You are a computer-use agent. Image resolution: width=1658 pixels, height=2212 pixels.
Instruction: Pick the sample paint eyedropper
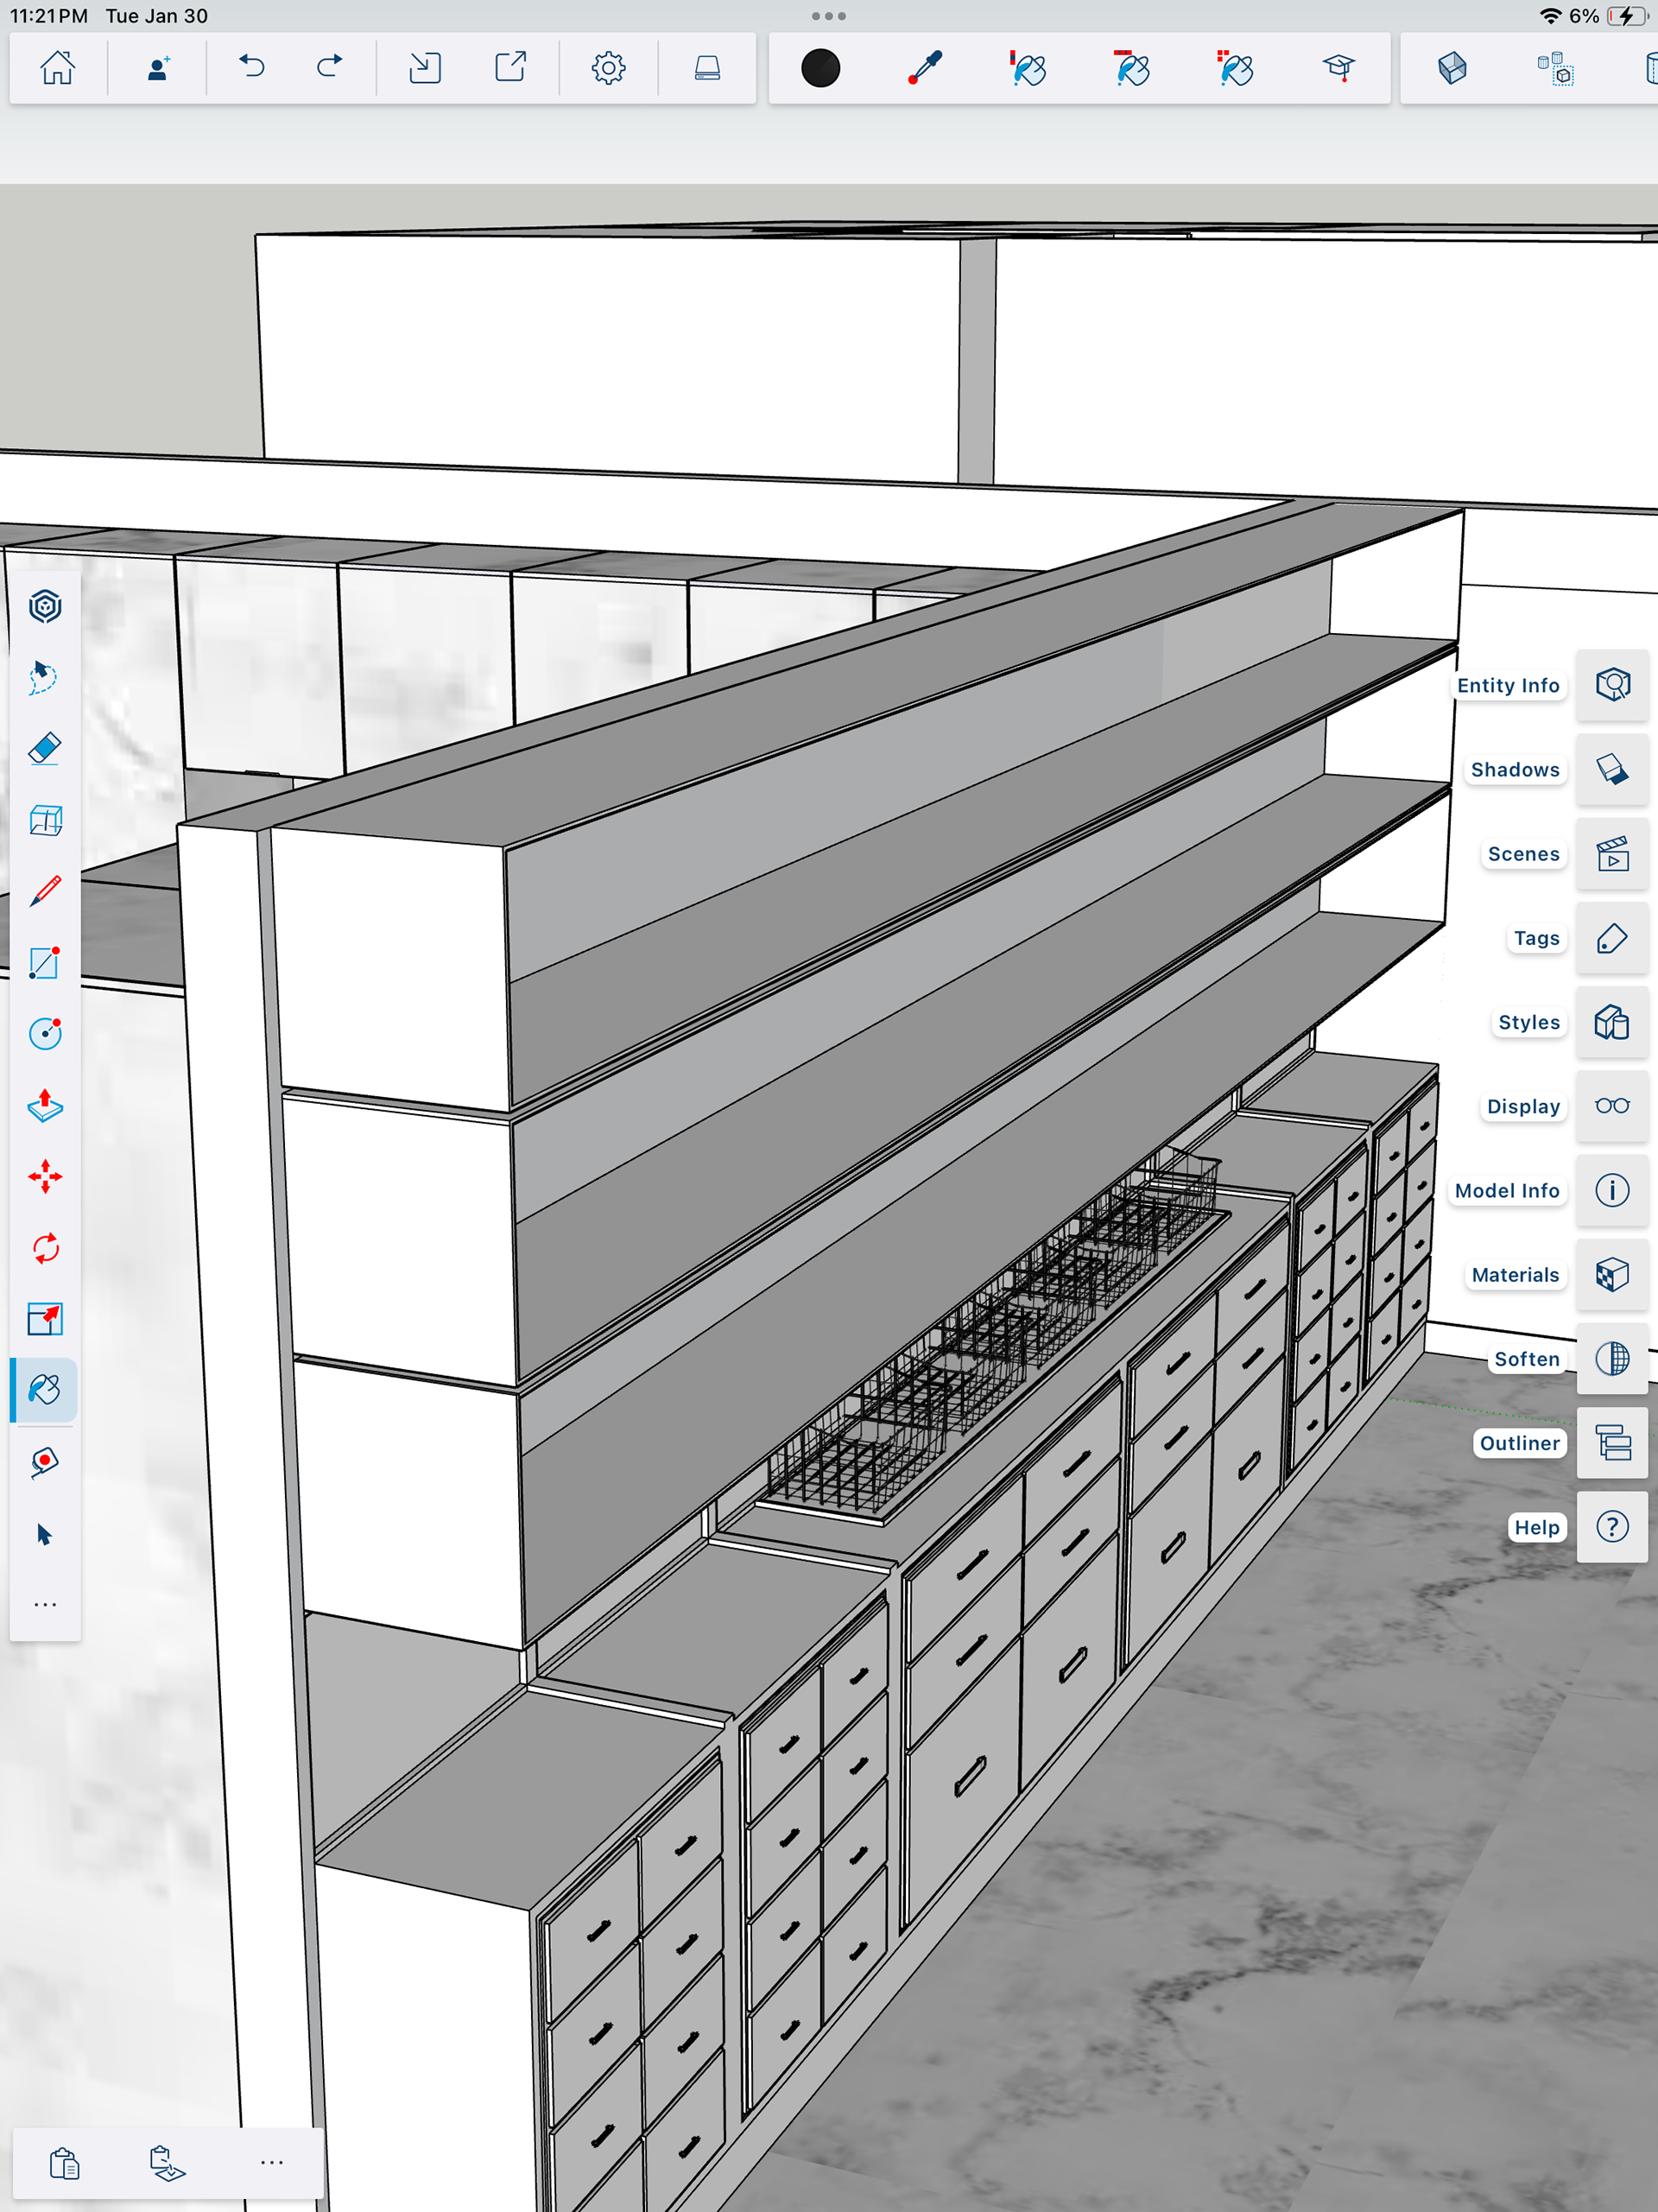pos(924,68)
